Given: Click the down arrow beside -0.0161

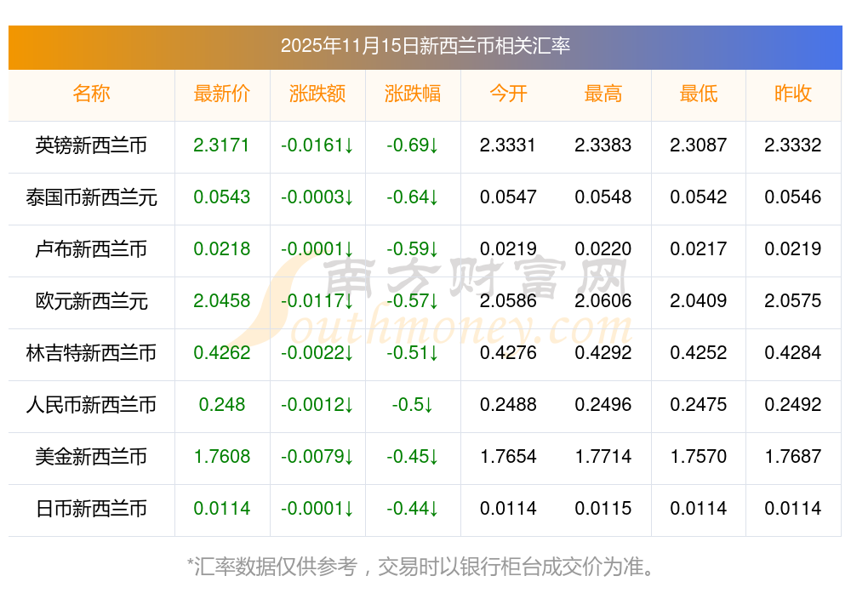Looking at the screenshot, I should (348, 145).
